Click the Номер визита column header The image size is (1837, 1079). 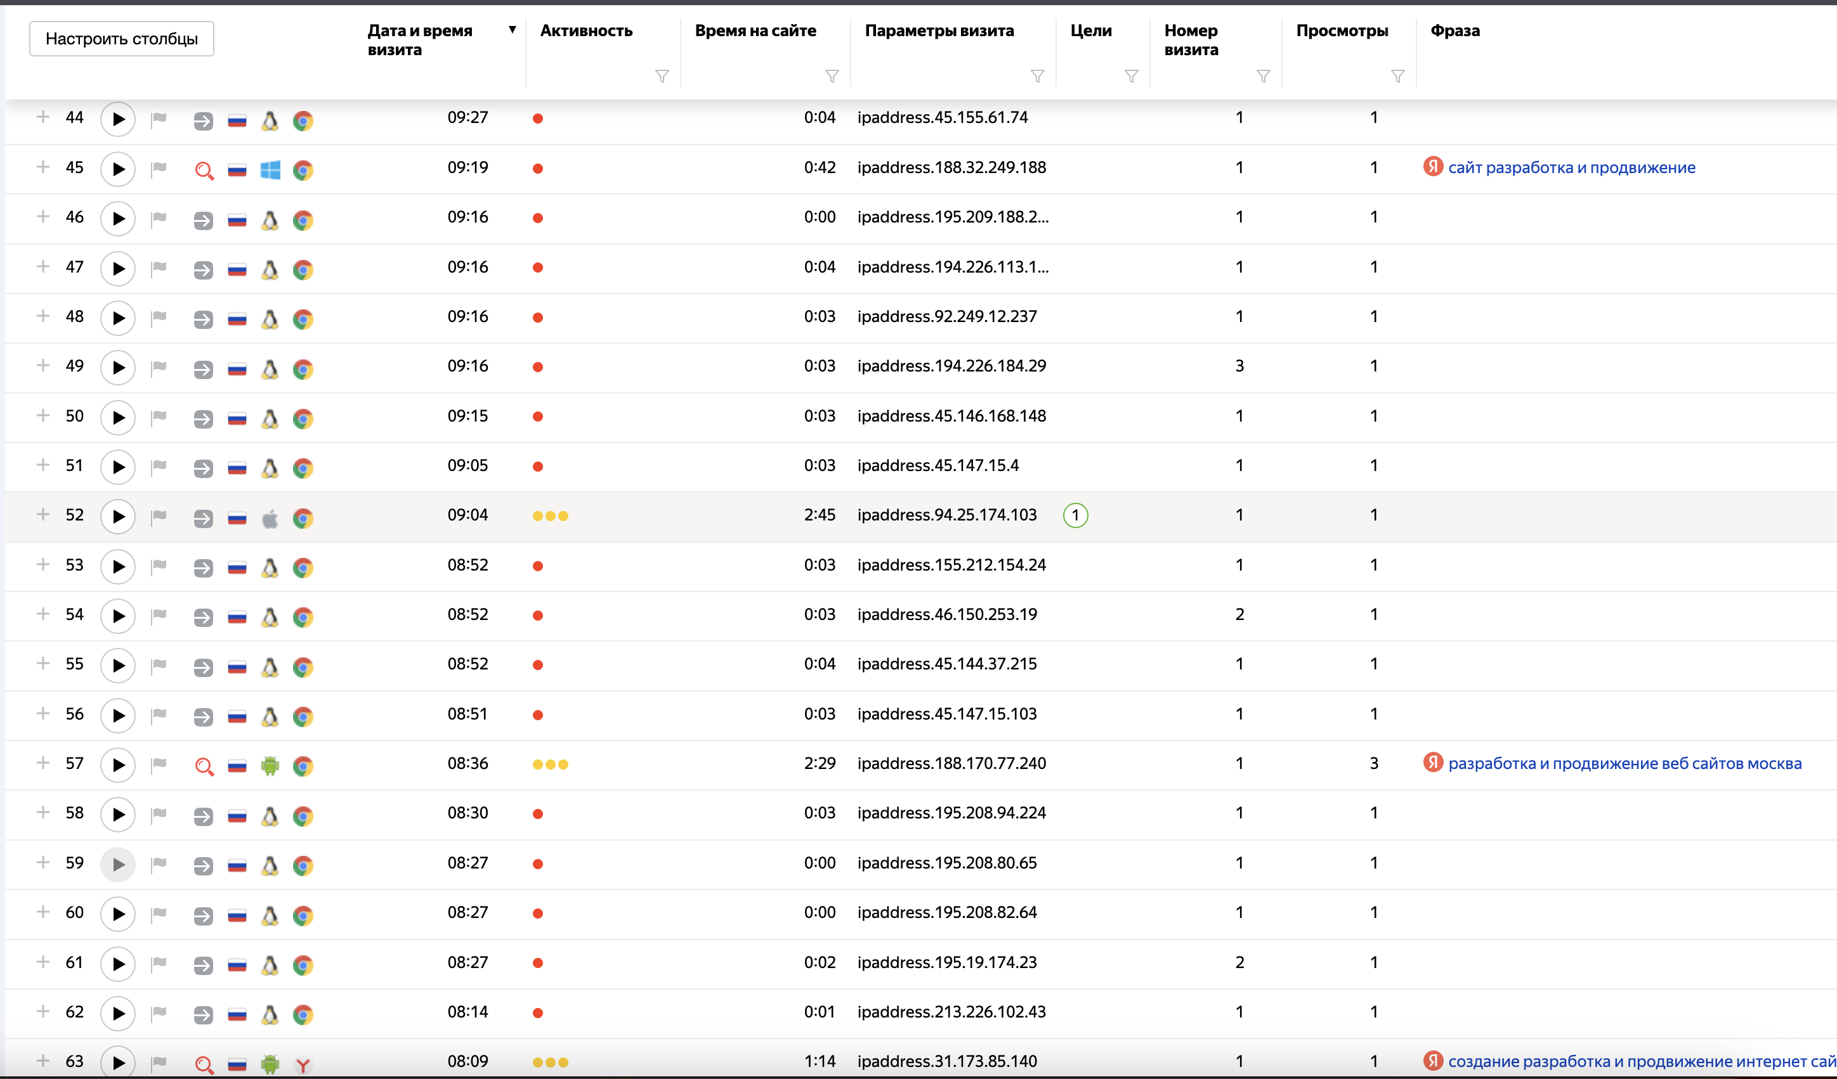(x=1191, y=39)
